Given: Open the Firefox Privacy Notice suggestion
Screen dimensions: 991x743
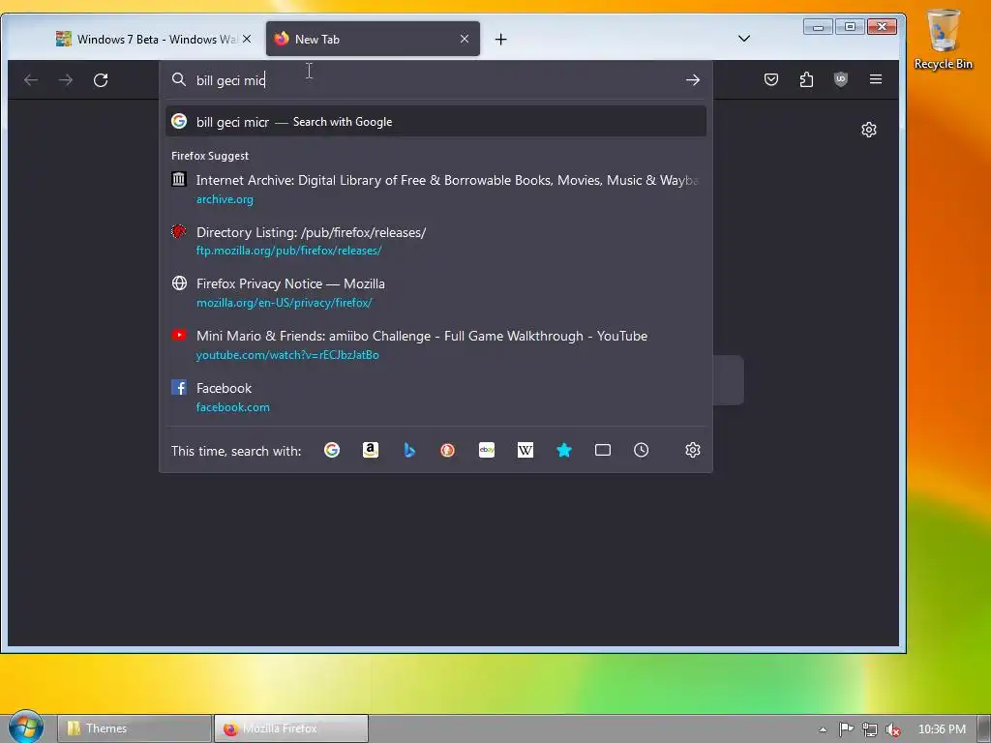Looking at the screenshot, I should pyautogui.click(x=436, y=292).
